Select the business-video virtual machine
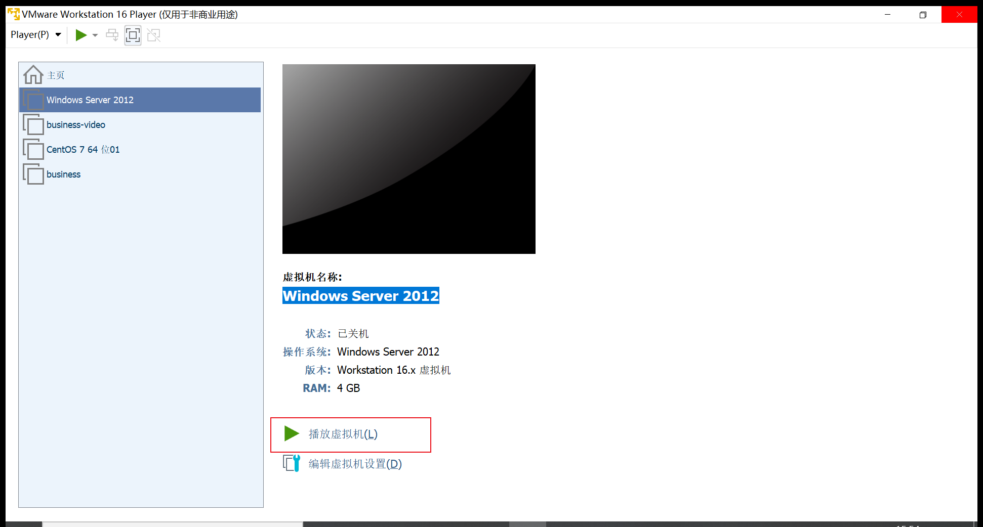Image resolution: width=983 pixels, height=527 pixels. (x=75, y=124)
